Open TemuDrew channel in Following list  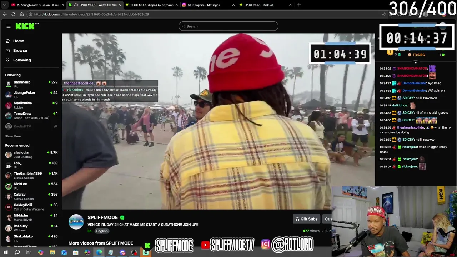click(31, 115)
